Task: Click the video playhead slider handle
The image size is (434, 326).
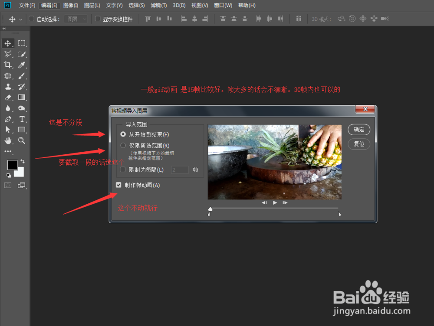Action: pos(210,209)
